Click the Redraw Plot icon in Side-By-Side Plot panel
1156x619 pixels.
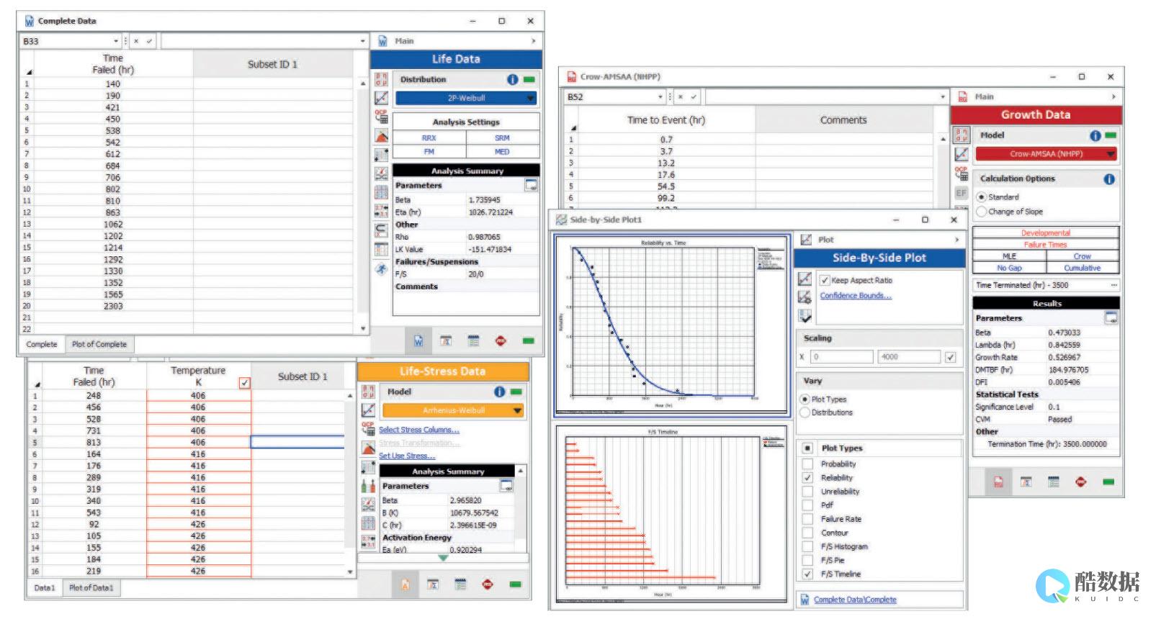(805, 279)
